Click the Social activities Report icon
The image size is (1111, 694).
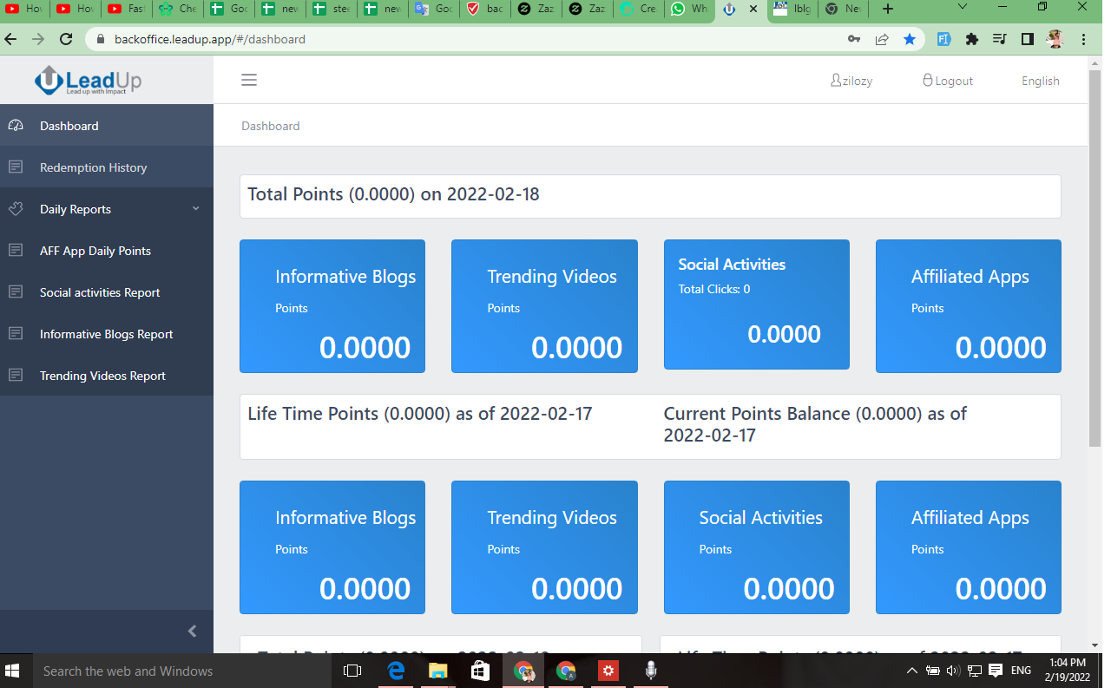click(x=16, y=292)
